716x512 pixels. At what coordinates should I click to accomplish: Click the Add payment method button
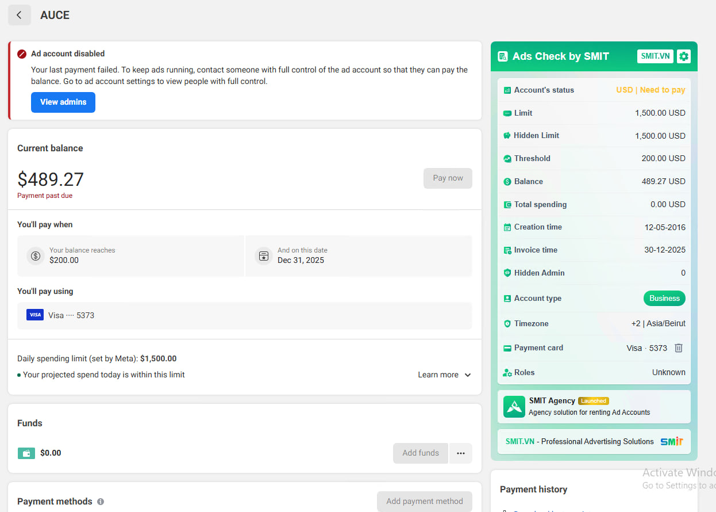424,502
